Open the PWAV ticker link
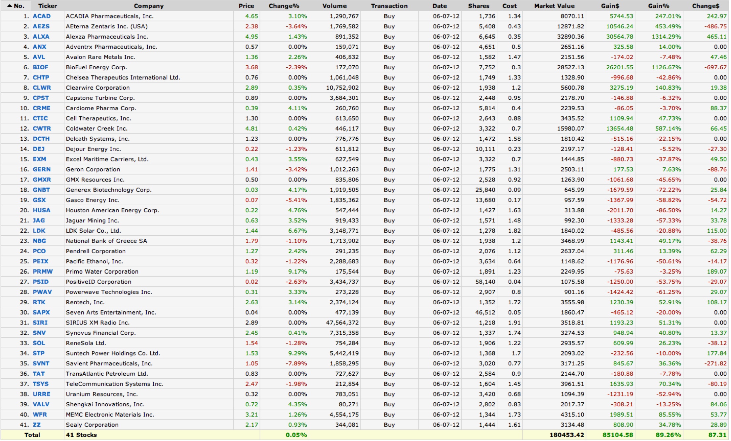The width and height of the screenshot is (731, 441). tap(42, 292)
